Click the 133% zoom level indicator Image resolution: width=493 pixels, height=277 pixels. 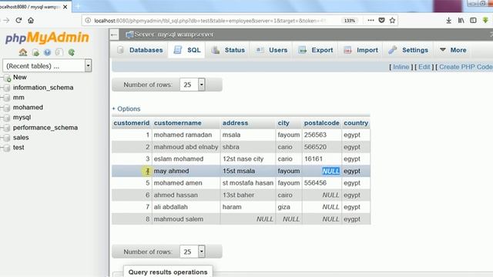(x=349, y=21)
